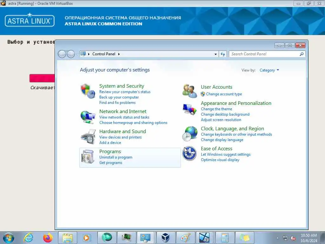Screen dimensions: 325x244
Task: Open the System and Security shield icon
Action: [88, 91]
